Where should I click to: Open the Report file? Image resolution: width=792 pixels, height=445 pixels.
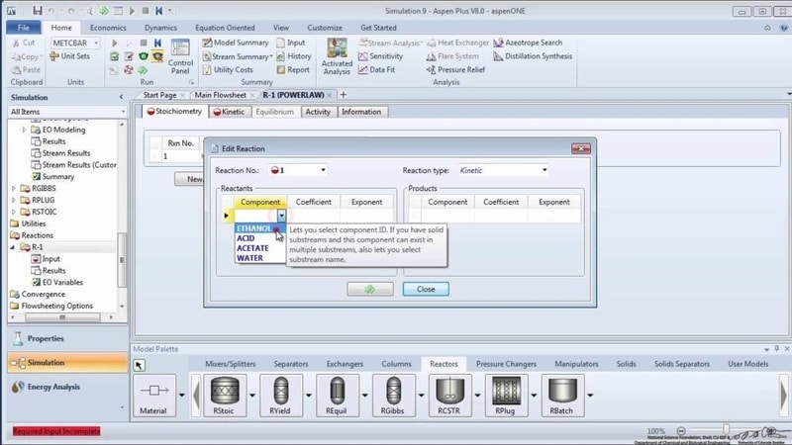click(x=293, y=69)
